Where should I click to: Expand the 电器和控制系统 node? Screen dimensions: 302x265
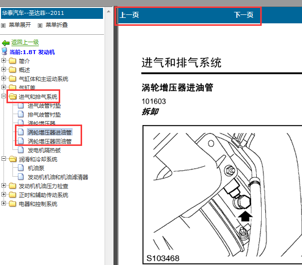coord(3,203)
